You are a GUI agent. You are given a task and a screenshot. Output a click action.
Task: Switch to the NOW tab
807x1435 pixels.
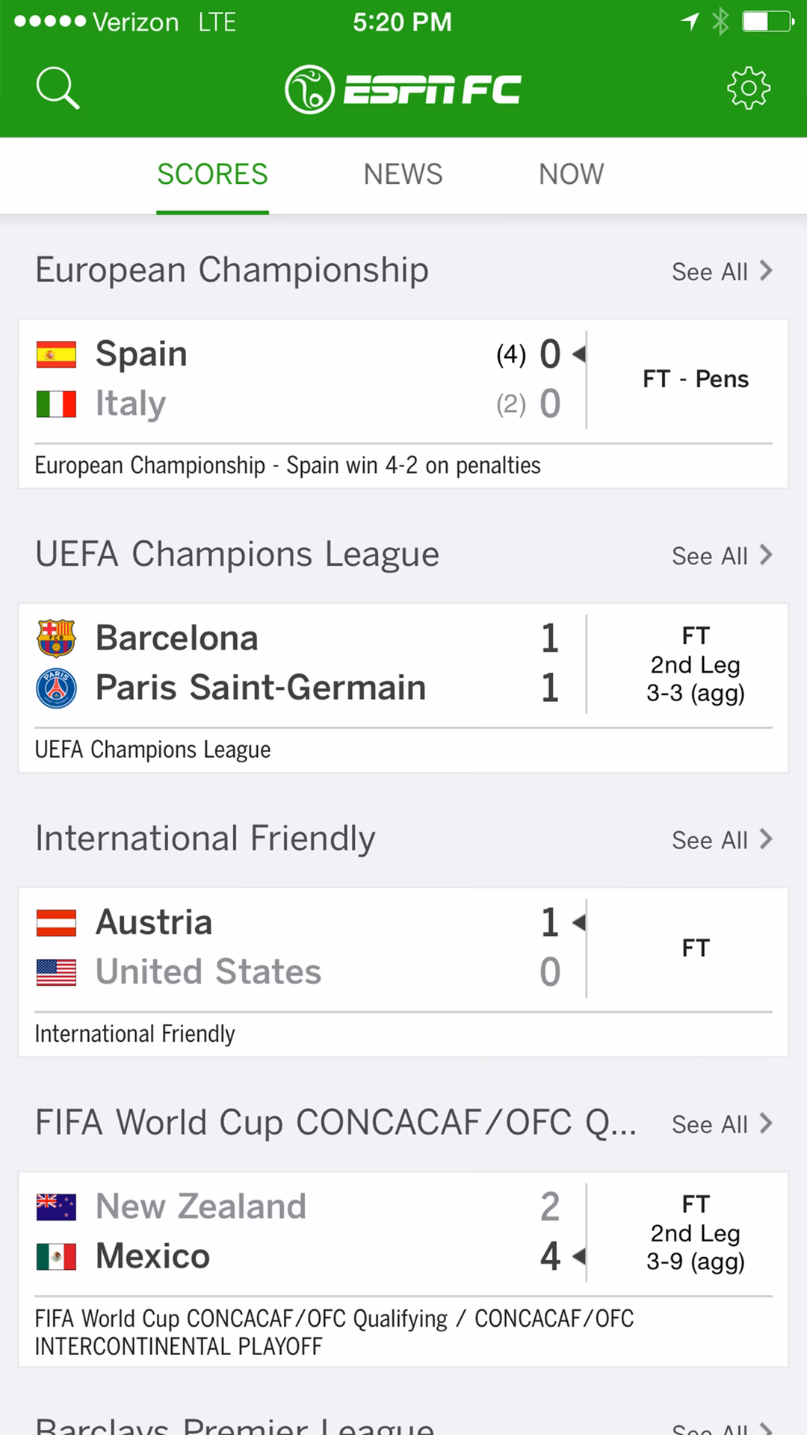[x=571, y=174]
